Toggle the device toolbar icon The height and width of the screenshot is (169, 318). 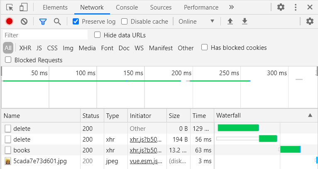[24, 7]
